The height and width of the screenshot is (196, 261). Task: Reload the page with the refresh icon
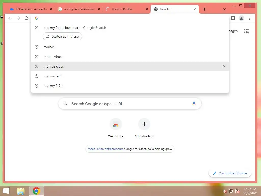[27, 18]
